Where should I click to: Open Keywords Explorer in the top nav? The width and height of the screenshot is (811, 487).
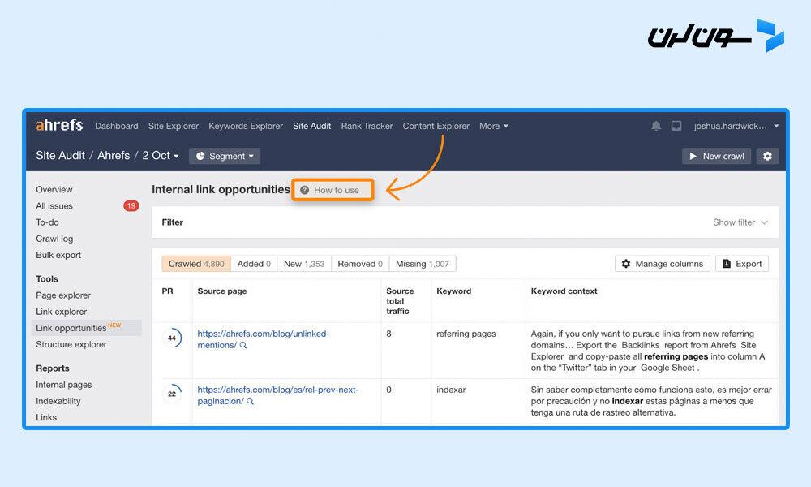pyautogui.click(x=246, y=126)
